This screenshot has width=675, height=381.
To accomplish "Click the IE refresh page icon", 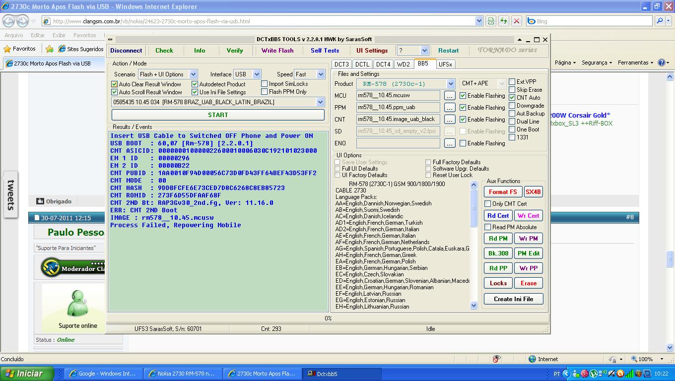I will [x=504, y=21].
